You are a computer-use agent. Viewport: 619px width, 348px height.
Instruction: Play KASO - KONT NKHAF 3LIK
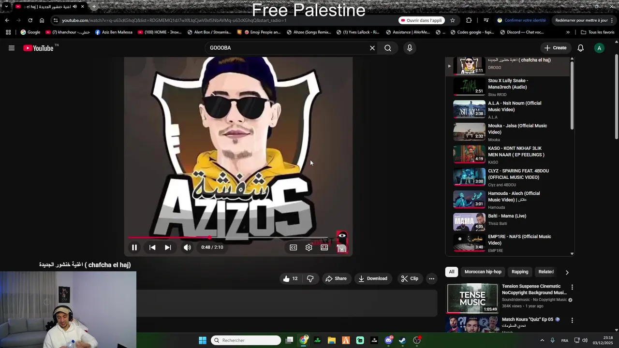508,155
